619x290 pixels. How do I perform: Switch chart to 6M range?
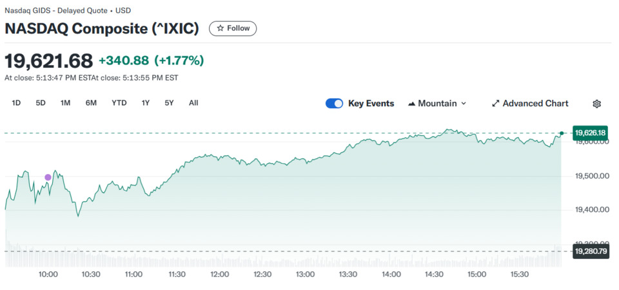click(x=91, y=103)
